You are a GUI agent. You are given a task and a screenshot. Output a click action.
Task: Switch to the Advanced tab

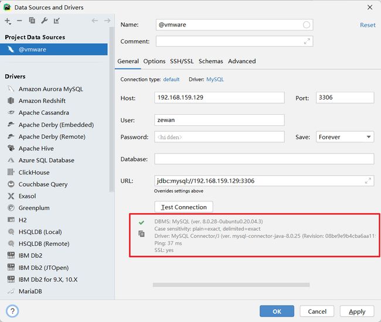[241, 61]
